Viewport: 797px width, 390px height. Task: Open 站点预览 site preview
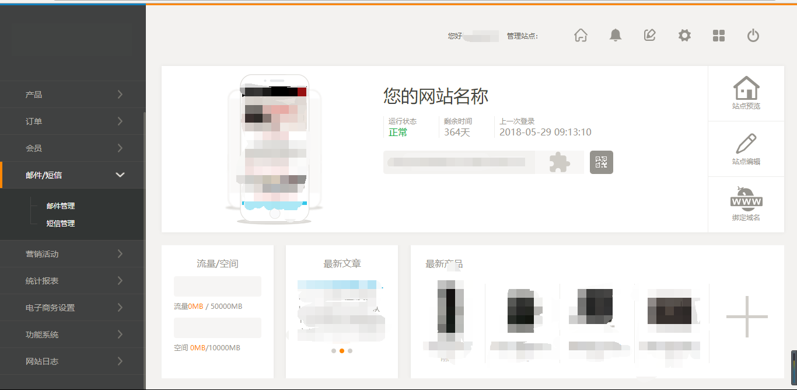(746, 93)
